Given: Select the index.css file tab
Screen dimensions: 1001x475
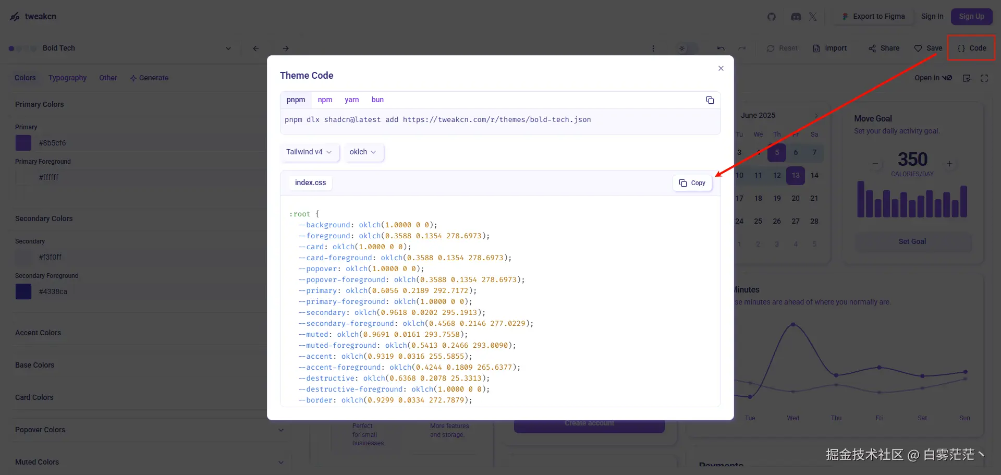Looking at the screenshot, I should [x=311, y=183].
